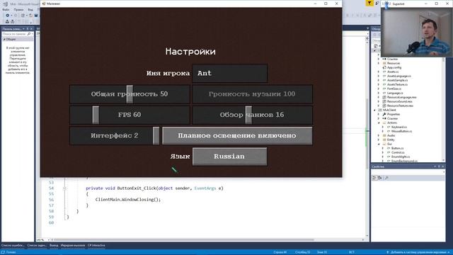453x255 pixels.
Task: Expand the Properties node under MvkClient
Action: click(379, 114)
